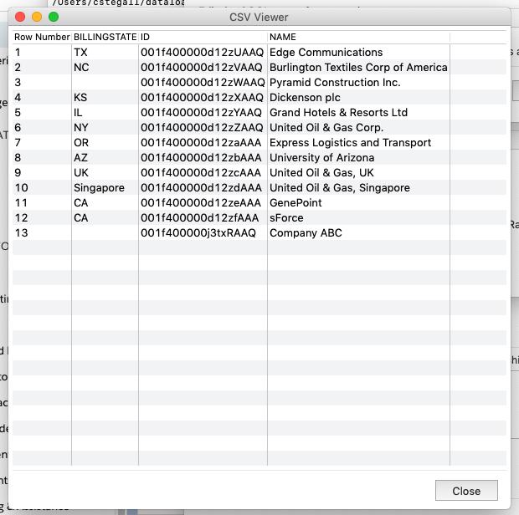
Task: Select the University of Arizona cell
Action: click(x=358, y=158)
